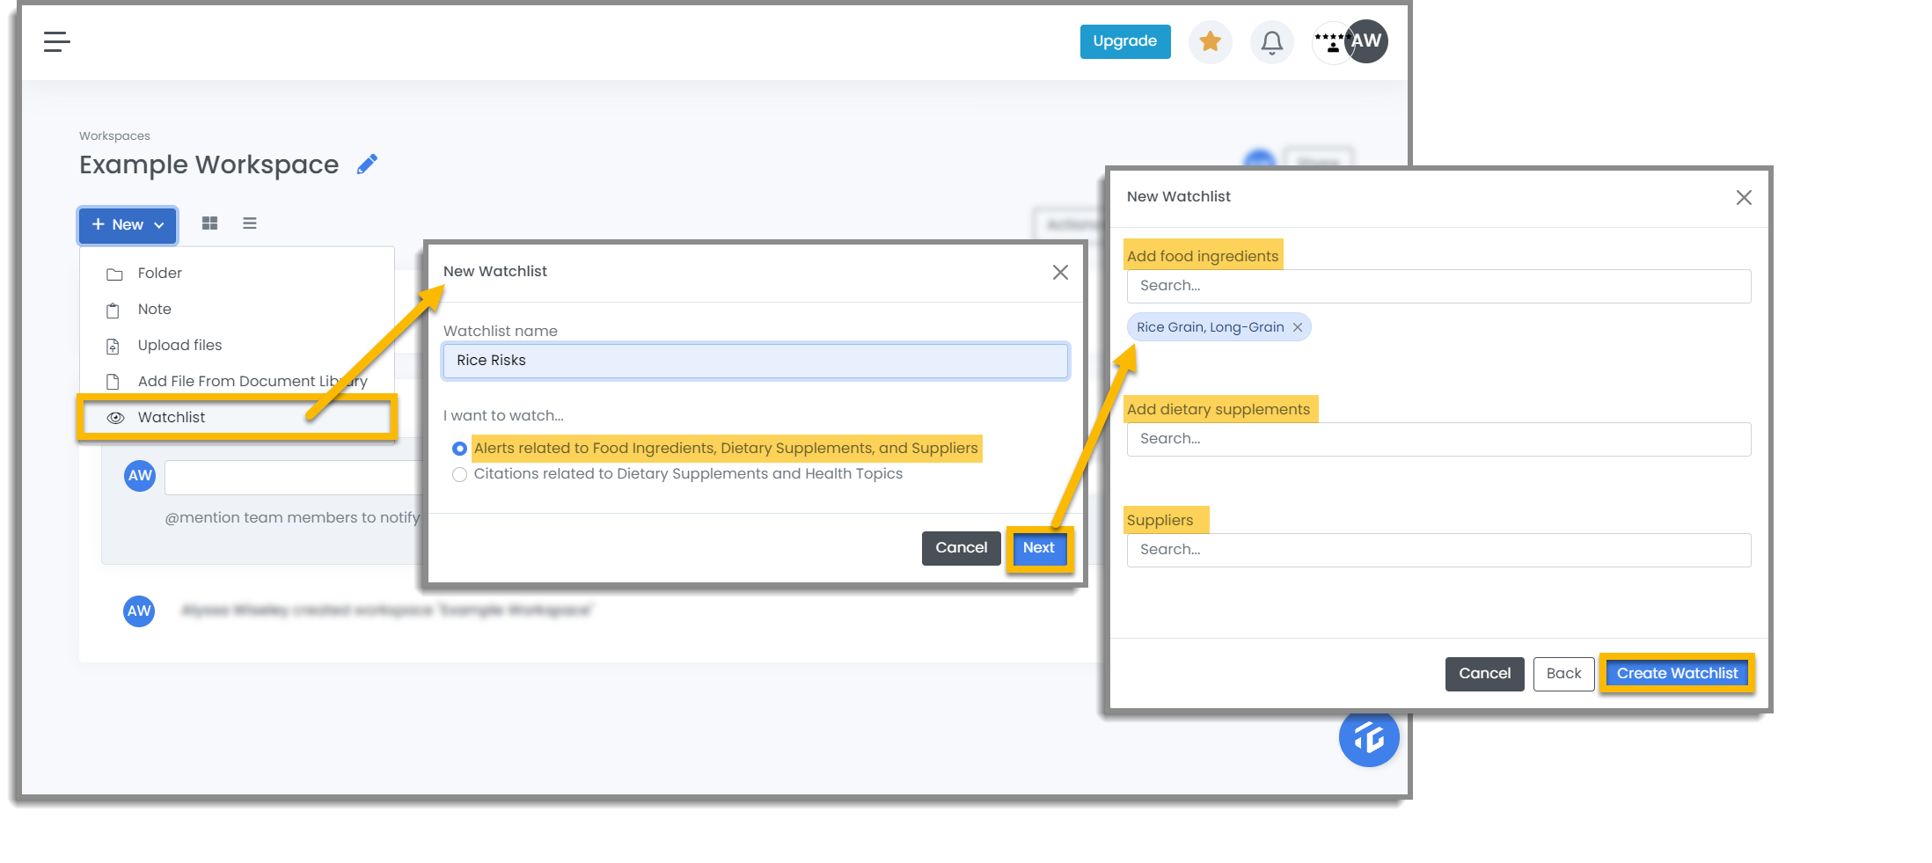
Task: Switch to grid view layout
Action: (209, 223)
